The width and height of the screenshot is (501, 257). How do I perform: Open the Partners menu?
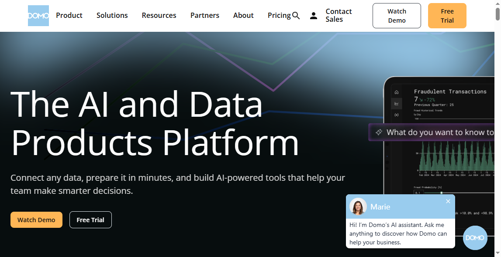[x=205, y=15]
